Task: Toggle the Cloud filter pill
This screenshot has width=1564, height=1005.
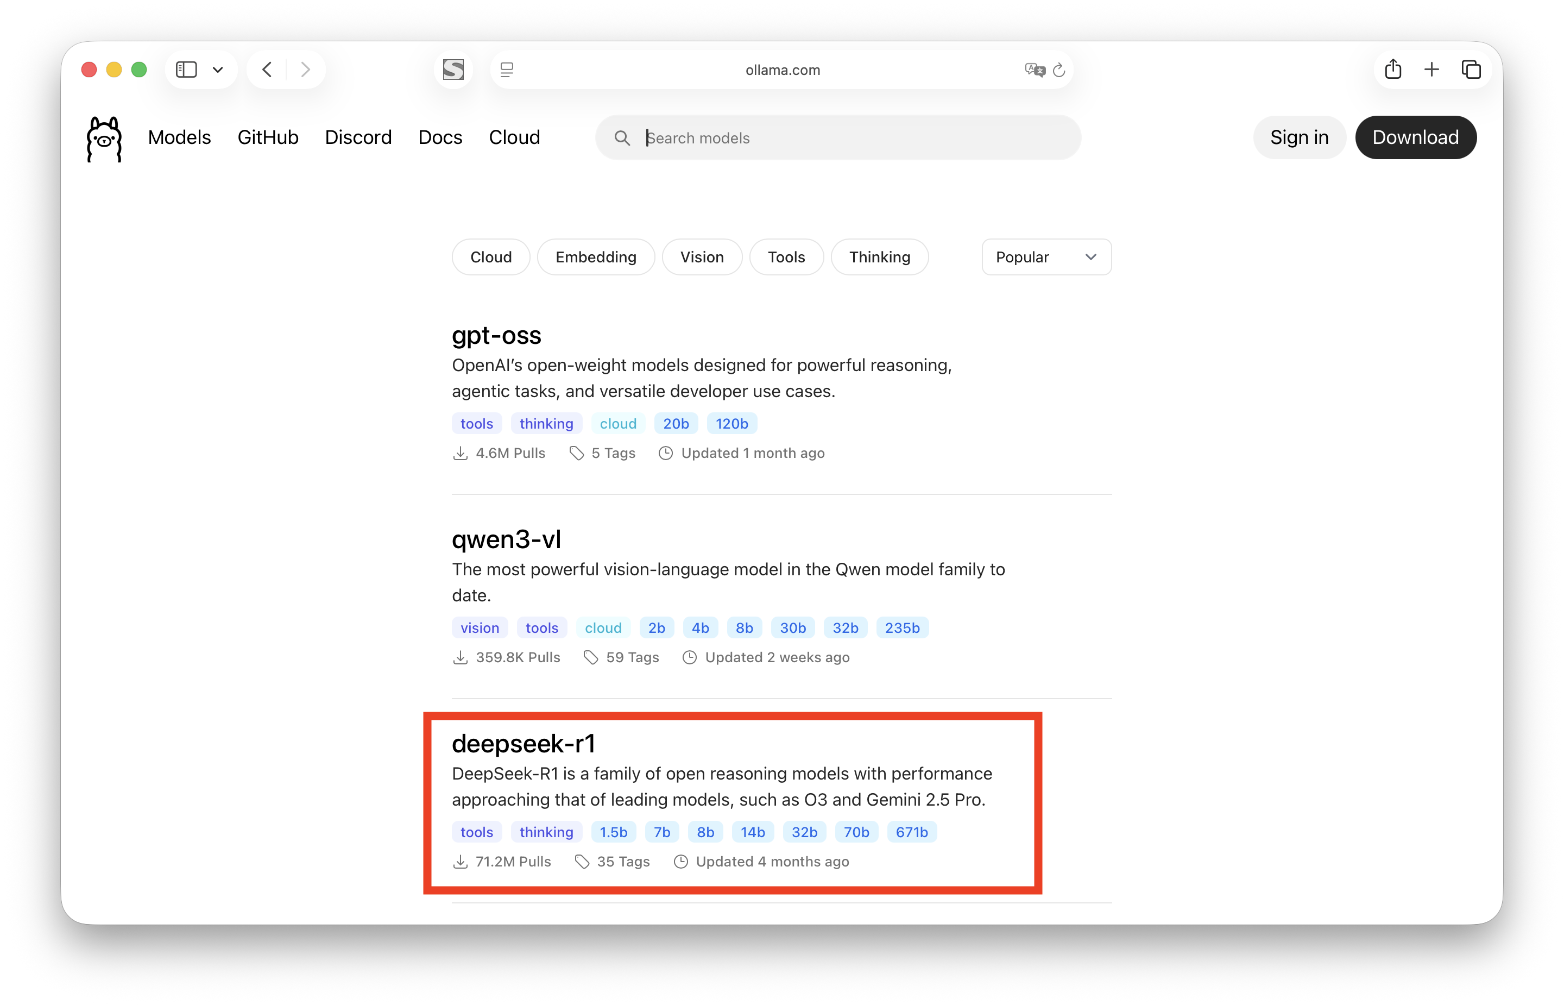Action: pyautogui.click(x=490, y=257)
